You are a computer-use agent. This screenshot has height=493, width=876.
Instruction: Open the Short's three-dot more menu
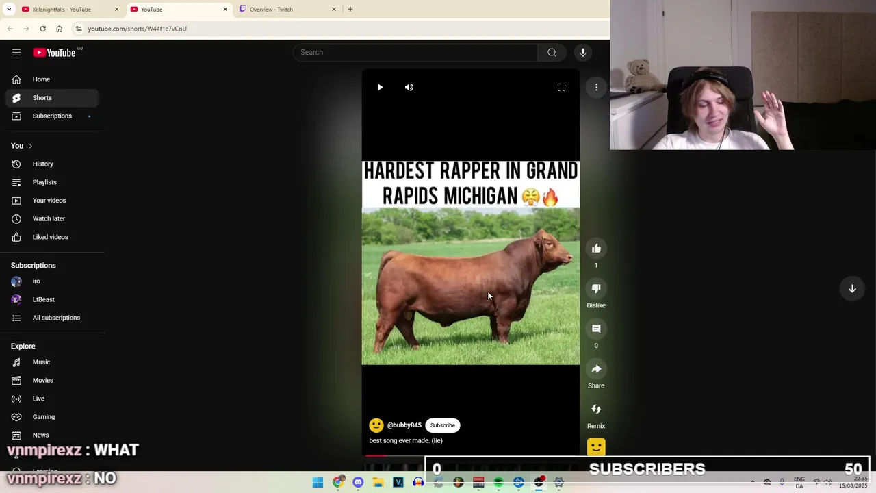coord(596,88)
